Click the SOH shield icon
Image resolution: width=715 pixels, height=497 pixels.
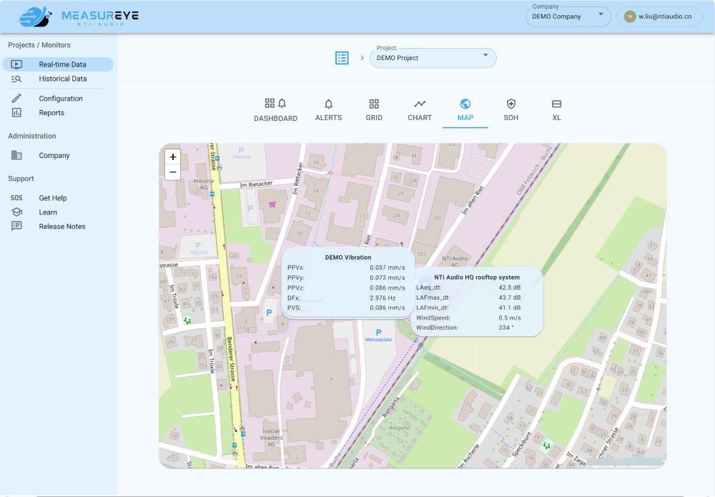(x=511, y=104)
